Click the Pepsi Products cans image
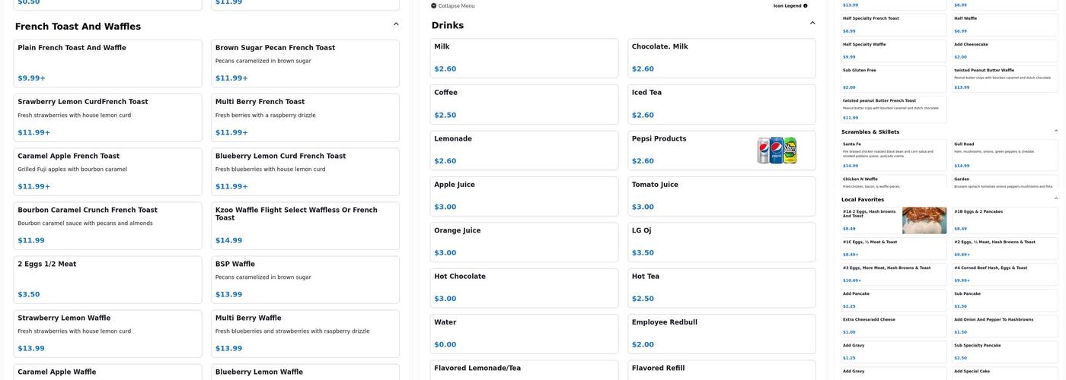 click(x=777, y=150)
